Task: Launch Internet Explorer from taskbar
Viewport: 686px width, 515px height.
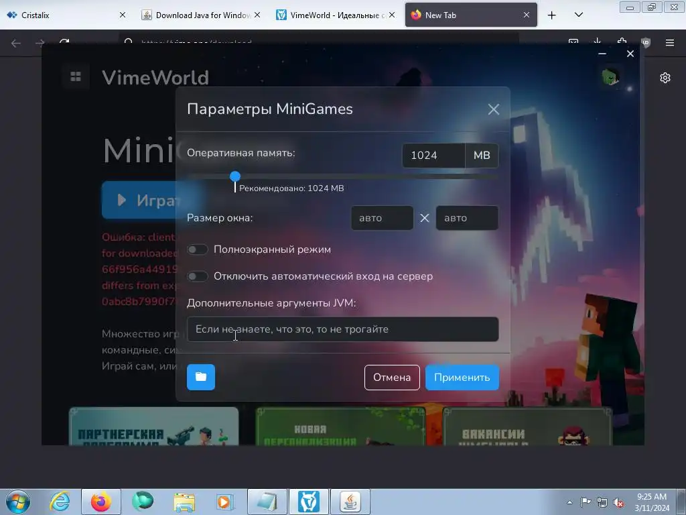Action: click(60, 502)
